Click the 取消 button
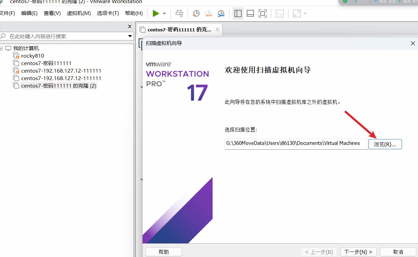418x257 pixels. pos(398,252)
